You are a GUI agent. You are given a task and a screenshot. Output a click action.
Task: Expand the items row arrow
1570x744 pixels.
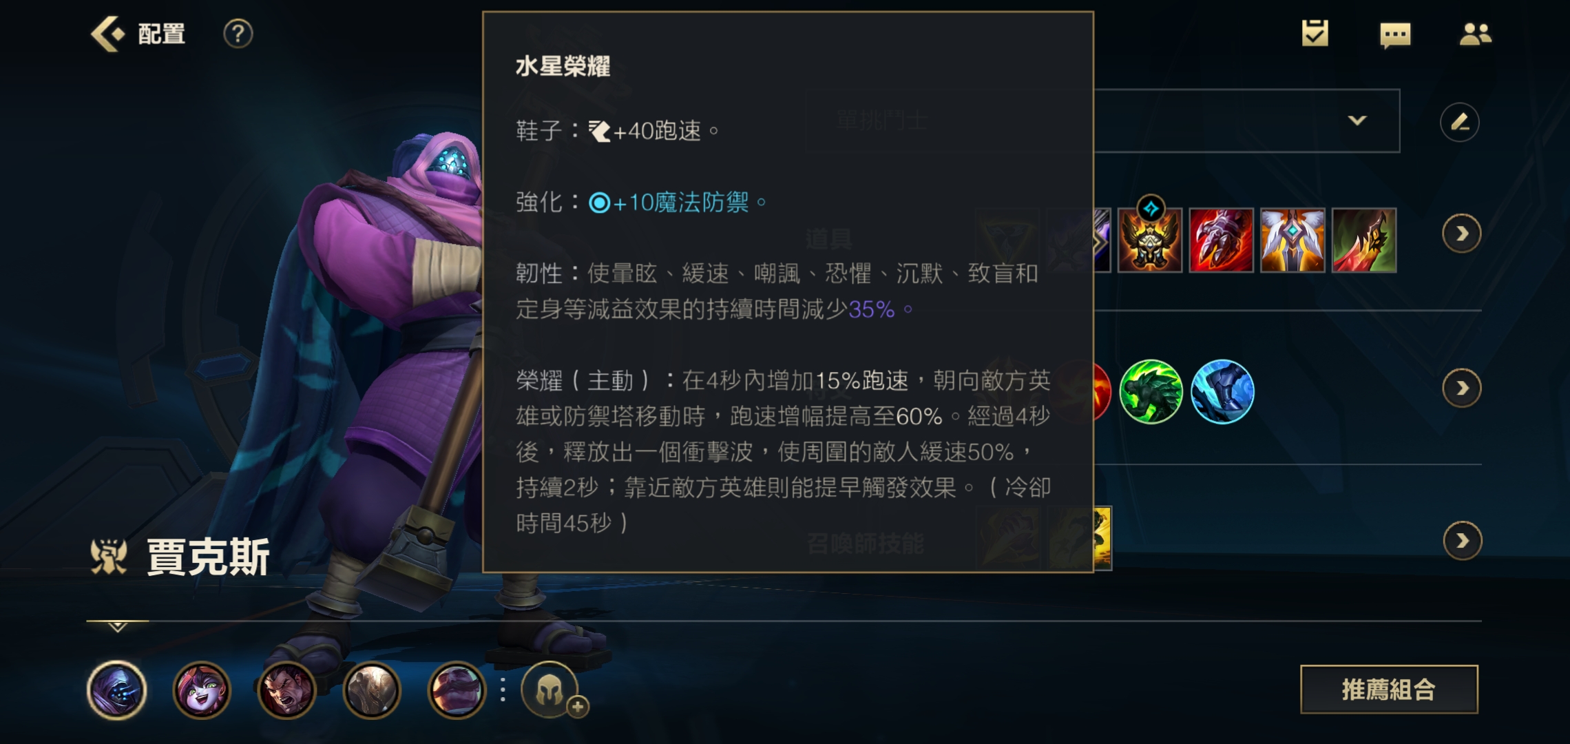click(x=1461, y=234)
